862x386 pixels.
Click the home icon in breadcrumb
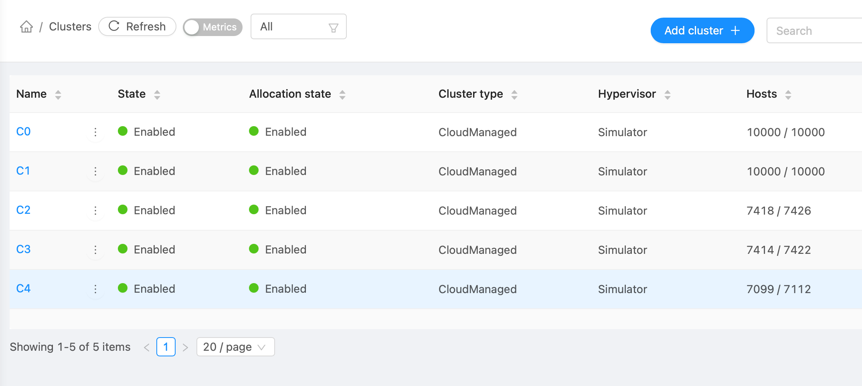point(26,27)
